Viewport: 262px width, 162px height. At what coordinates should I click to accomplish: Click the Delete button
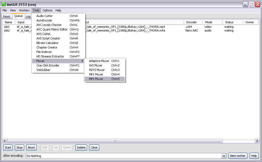click(81, 147)
